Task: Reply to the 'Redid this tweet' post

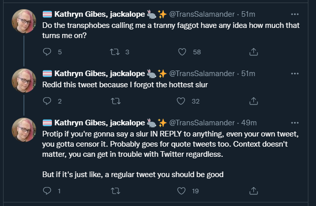Action: click(47, 101)
